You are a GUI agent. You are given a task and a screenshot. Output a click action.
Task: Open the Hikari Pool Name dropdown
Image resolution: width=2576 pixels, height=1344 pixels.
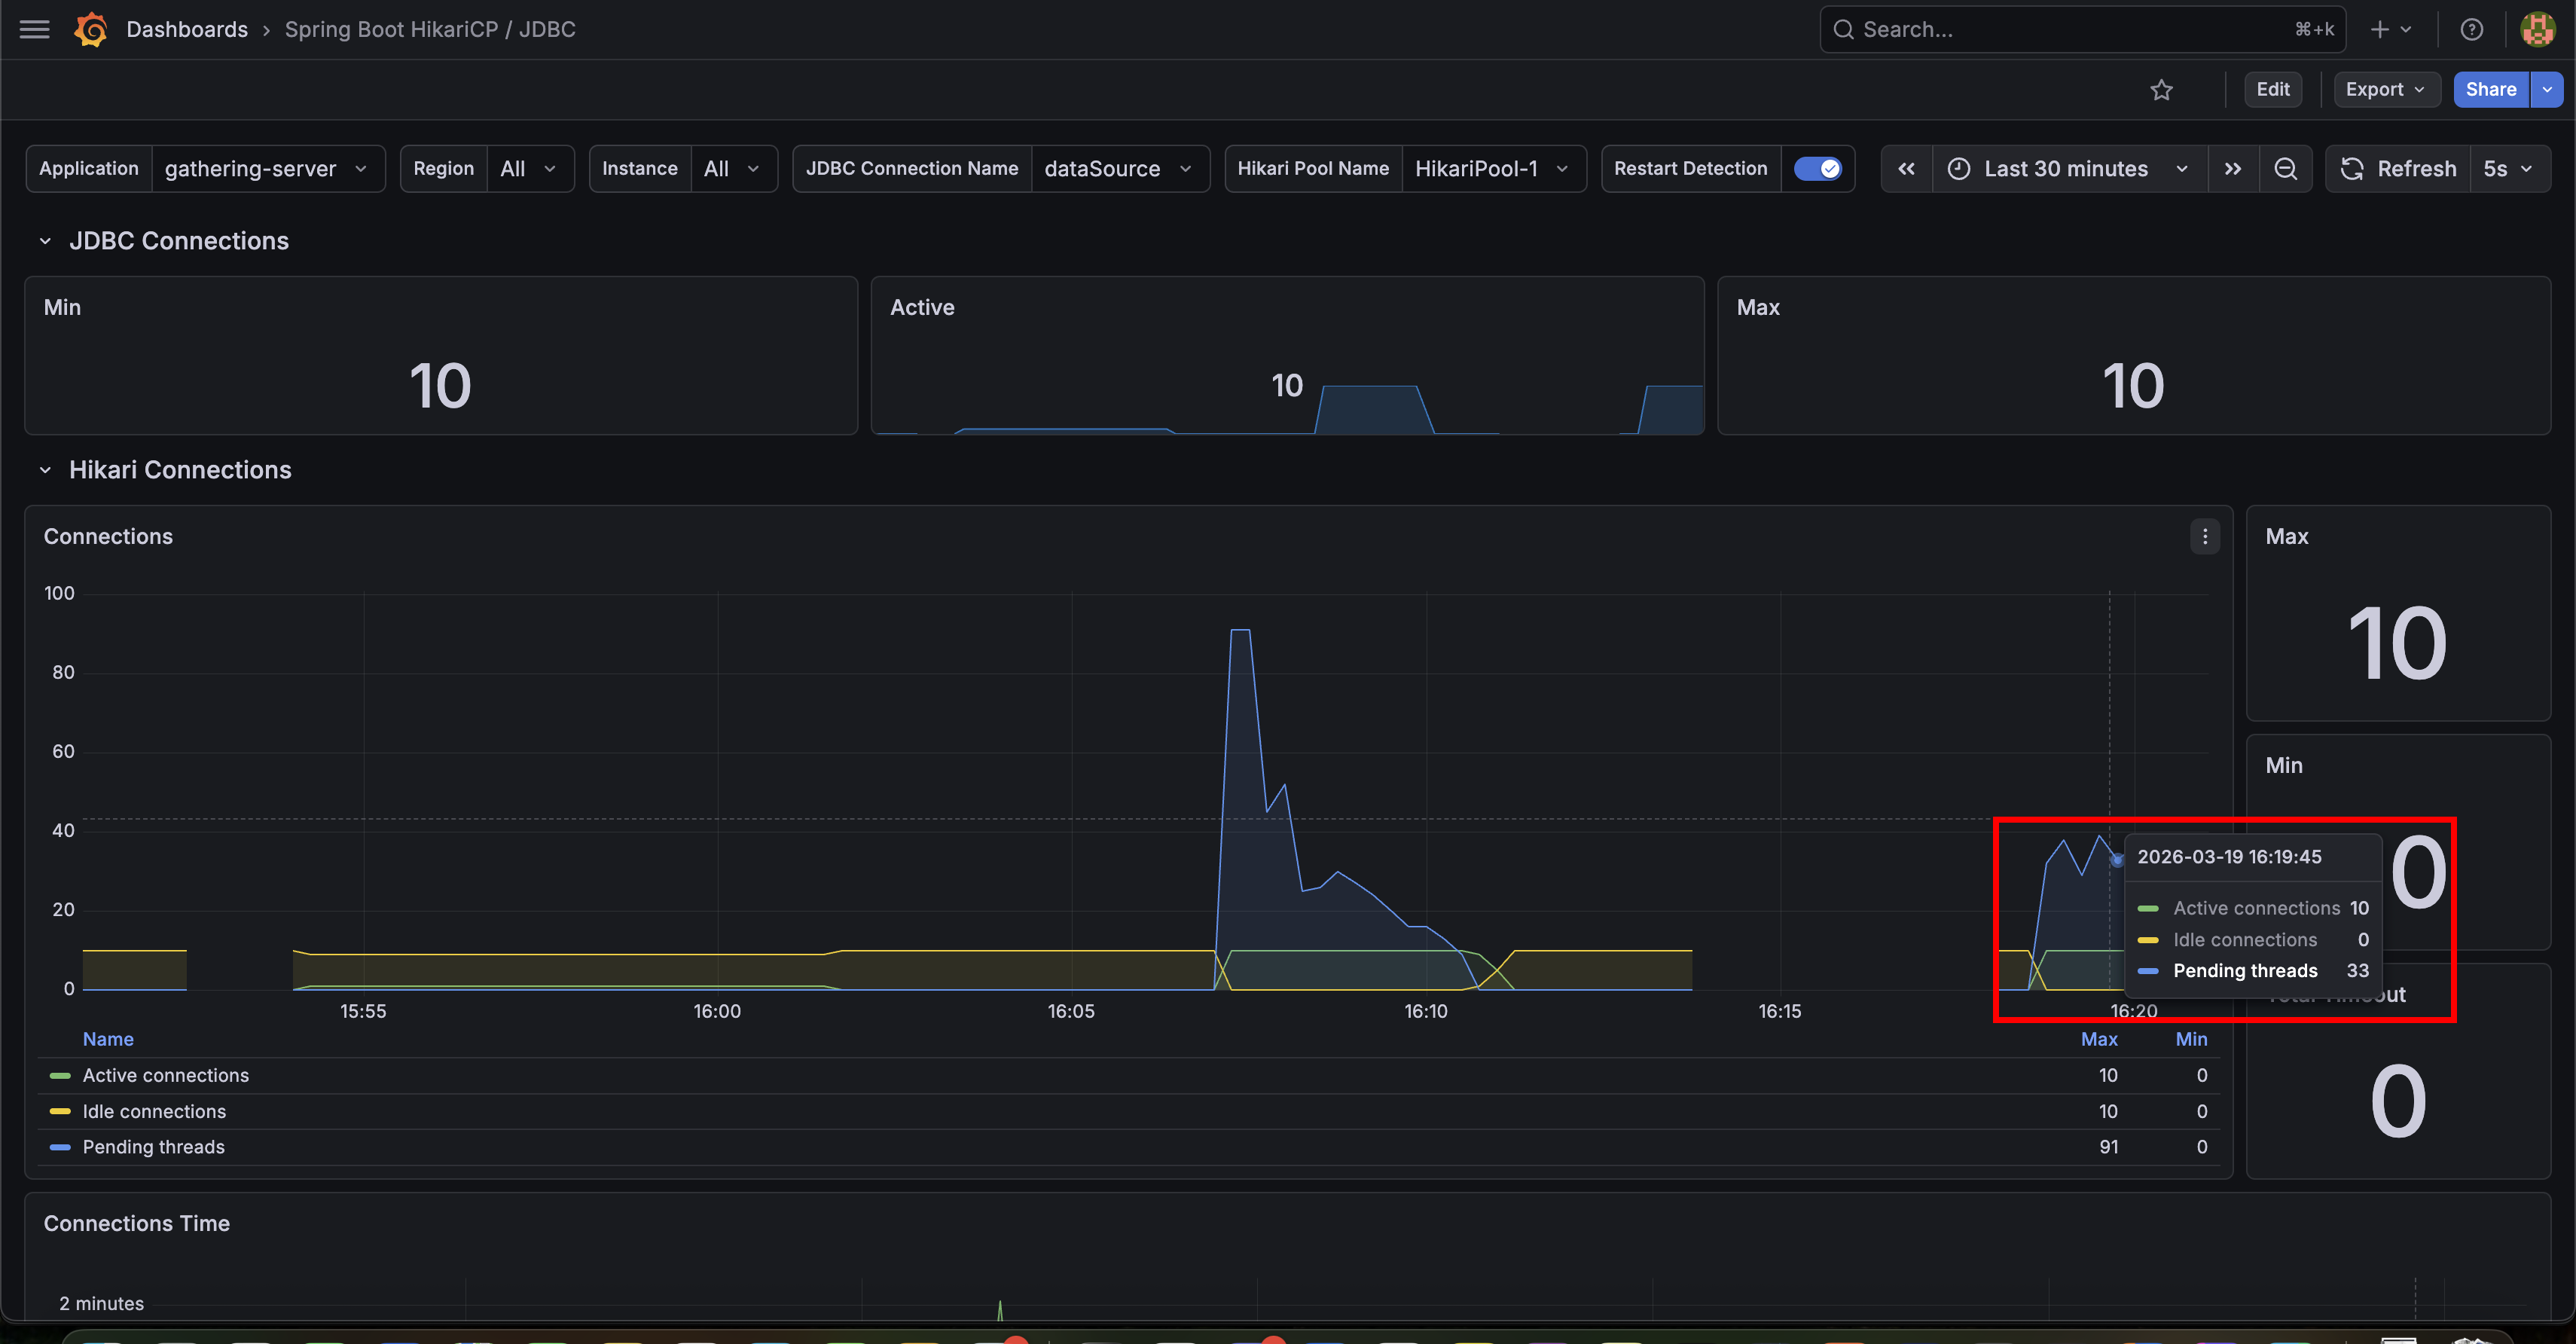1492,168
